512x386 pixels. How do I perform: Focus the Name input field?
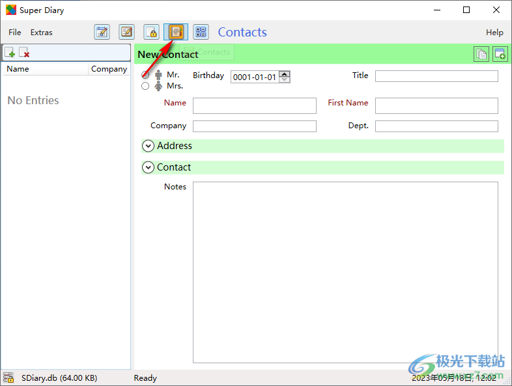click(x=254, y=105)
